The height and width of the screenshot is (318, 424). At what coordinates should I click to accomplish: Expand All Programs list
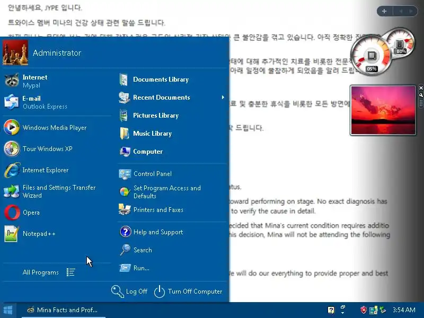coord(49,272)
